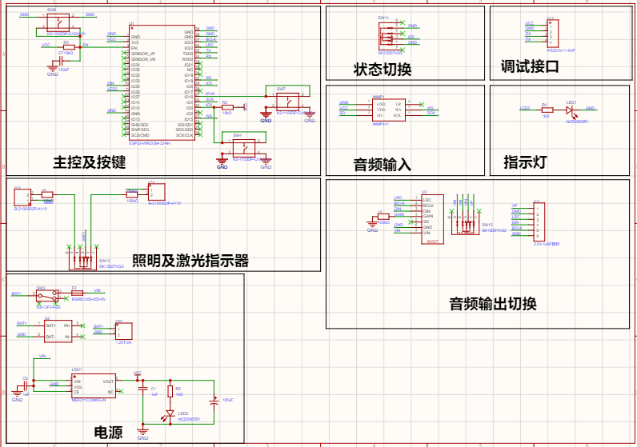Click the 100uF polarized capacitor symbol

click(x=214, y=401)
